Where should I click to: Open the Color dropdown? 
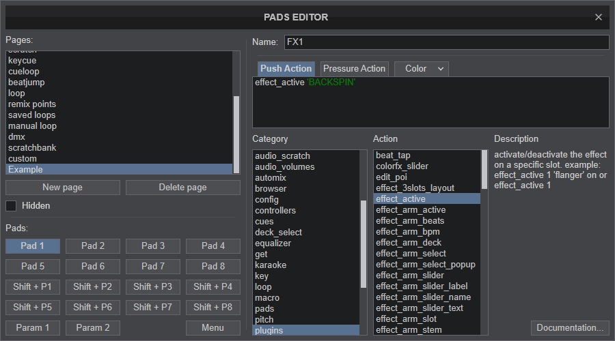[421, 69]
